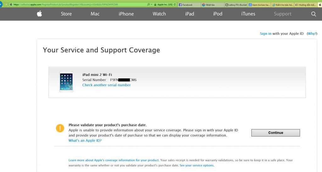Click the address bar search magnifier icon

149,5
